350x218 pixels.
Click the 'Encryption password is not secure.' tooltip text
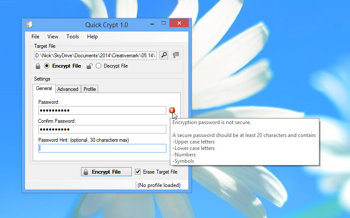pos(212,122)
